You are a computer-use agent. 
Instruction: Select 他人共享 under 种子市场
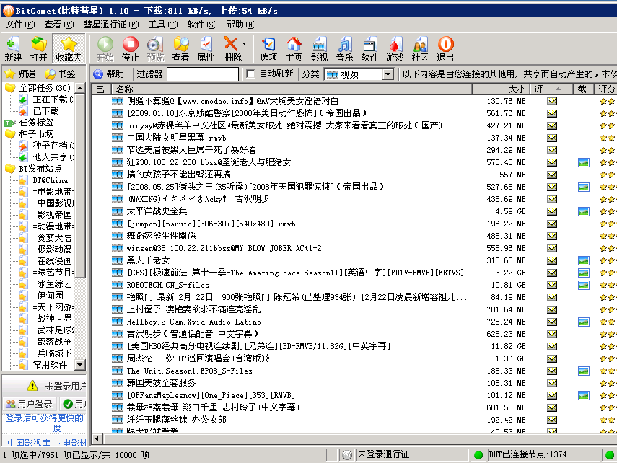tap(53, 157)
